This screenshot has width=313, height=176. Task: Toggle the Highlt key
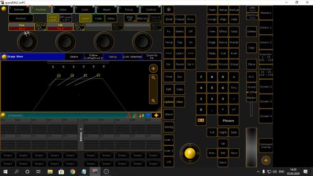click(x=223, y=132)
